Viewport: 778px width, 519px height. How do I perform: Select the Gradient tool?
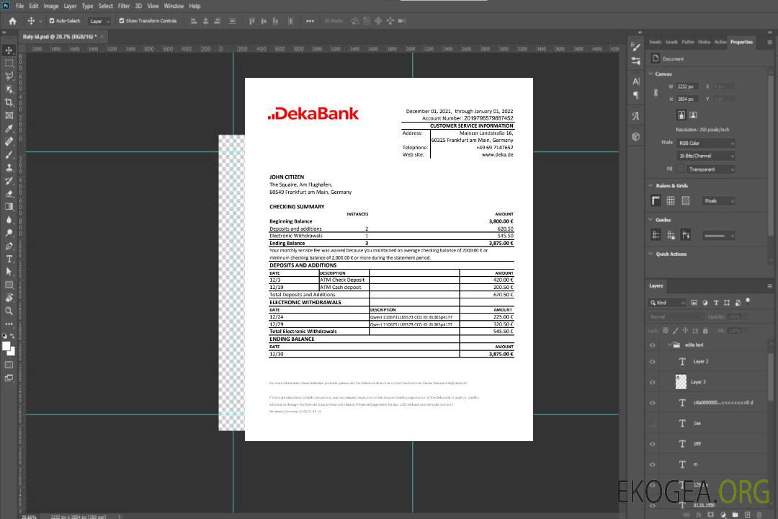tap(9, 207)
